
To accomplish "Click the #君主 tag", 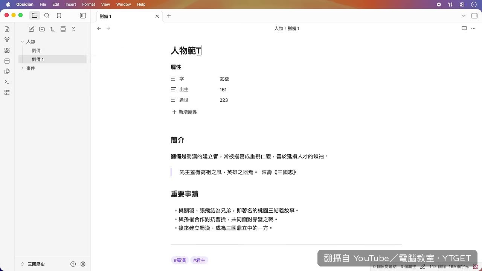I will pos(199,260).
